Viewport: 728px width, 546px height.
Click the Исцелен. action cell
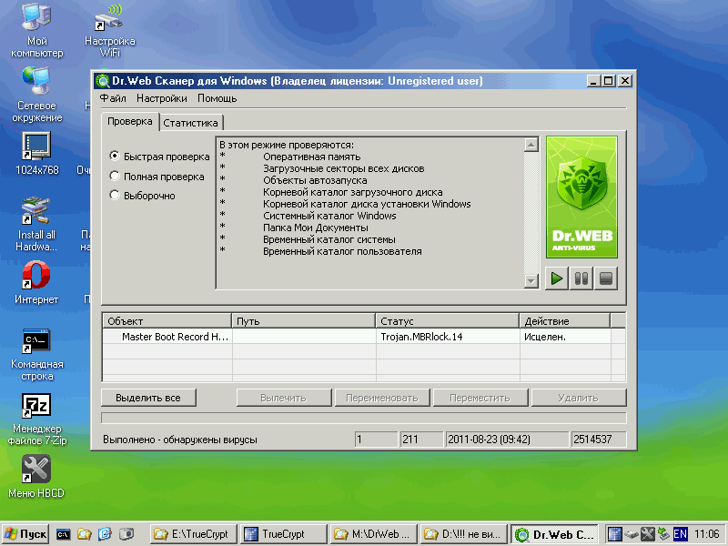click(565, 337)
